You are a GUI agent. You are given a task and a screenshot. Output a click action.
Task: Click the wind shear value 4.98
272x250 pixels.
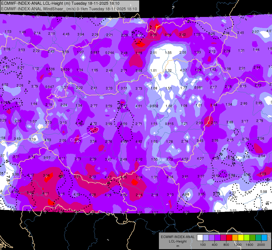click(186, 194)
